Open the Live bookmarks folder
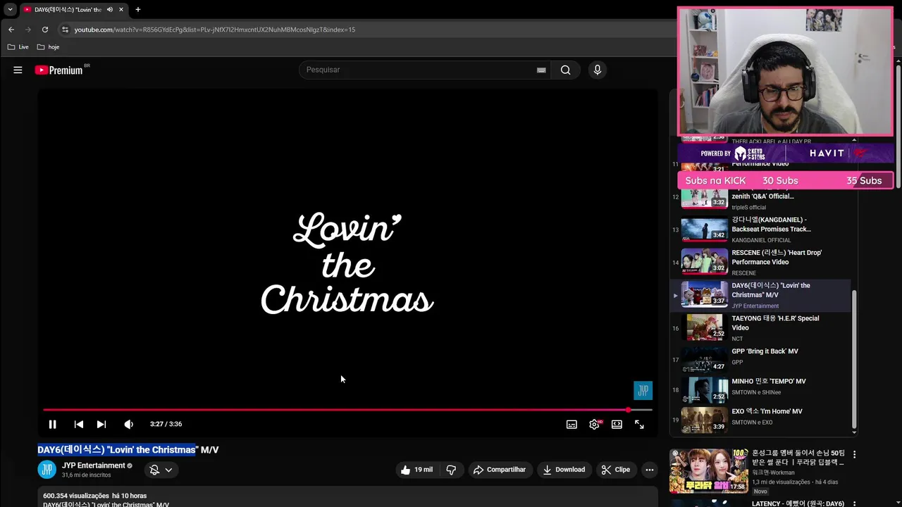The image size is (902, 507). (18, 47)
